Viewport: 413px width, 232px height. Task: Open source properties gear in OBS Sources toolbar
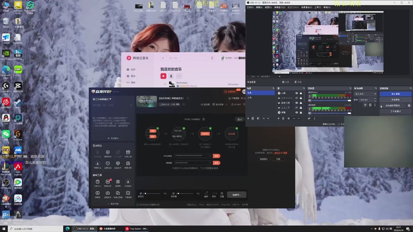(289, 119)
